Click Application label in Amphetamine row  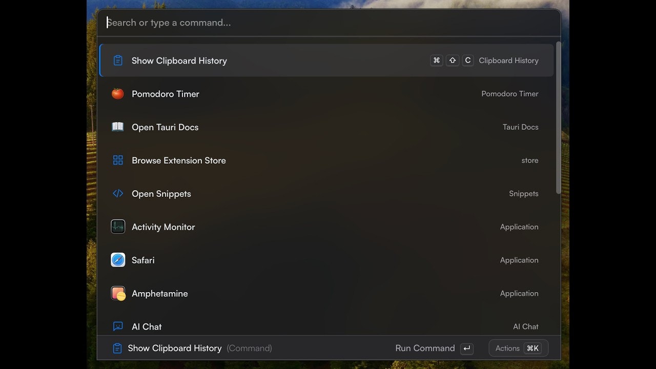(519, 294)
